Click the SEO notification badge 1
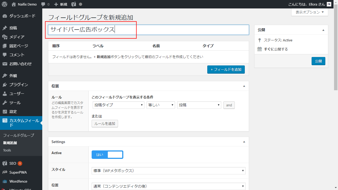The height and width of the screenshot is (190, 338). click(20, 163)
